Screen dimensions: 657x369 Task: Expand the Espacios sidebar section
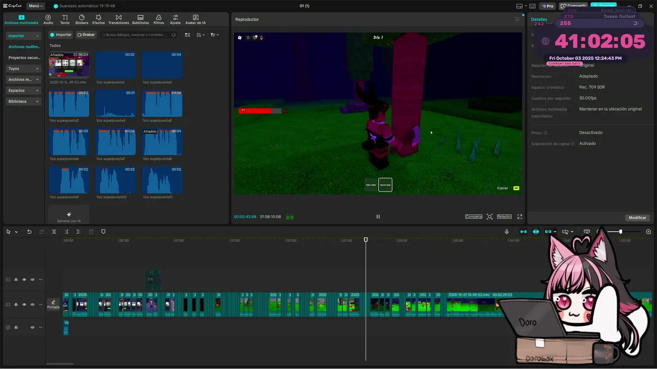tap(24, 91)
